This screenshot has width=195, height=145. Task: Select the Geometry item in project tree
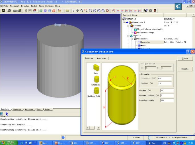(145, 42)
